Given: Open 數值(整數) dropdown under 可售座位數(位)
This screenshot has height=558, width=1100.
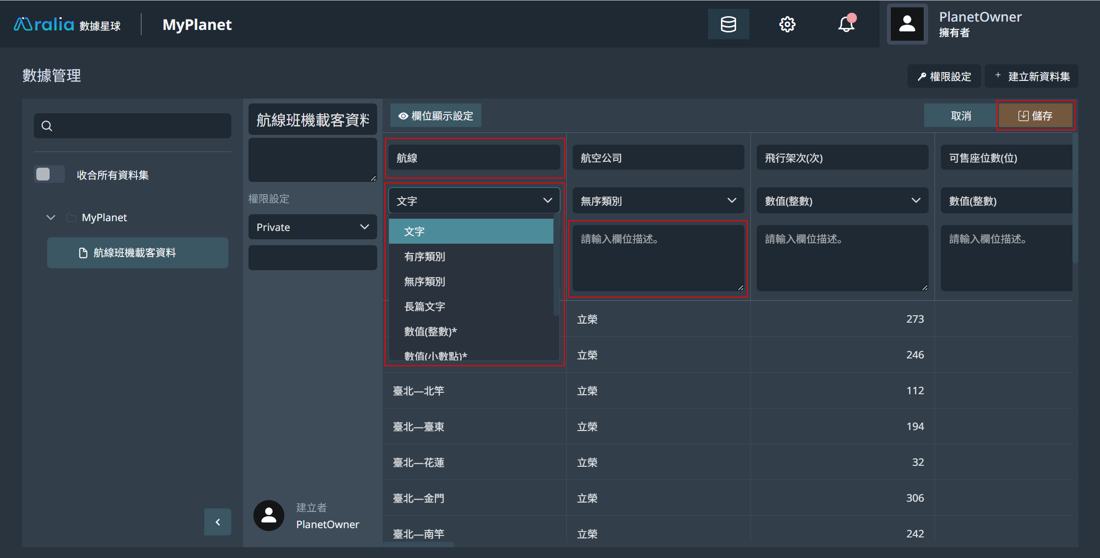Looking at the screenshot, I should point(1006,201).
